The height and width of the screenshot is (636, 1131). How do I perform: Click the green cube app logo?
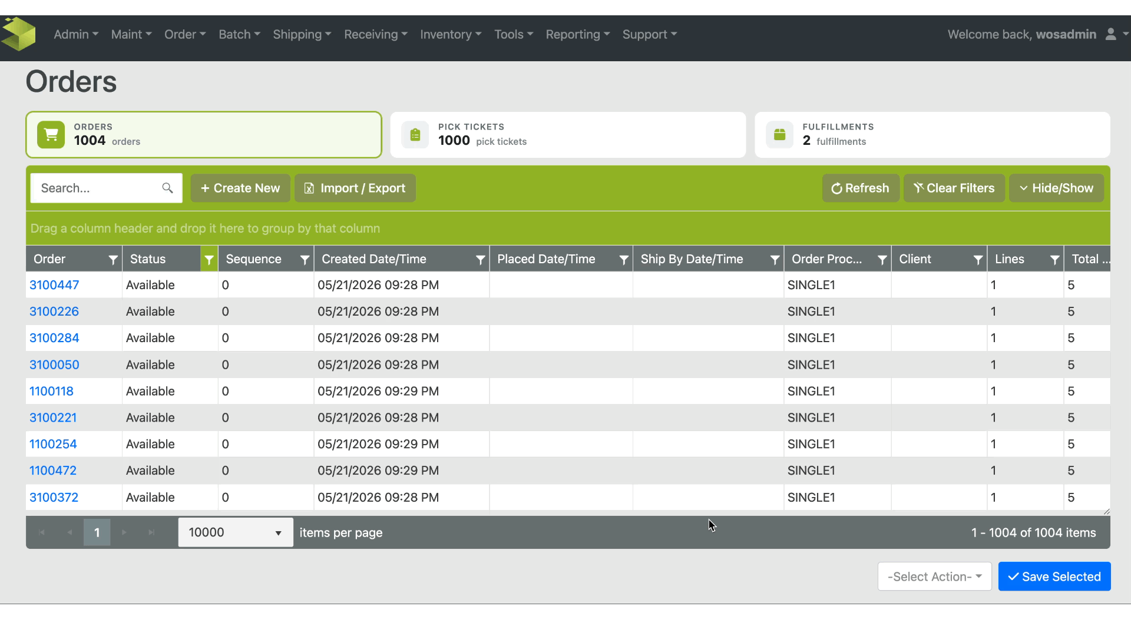pyautogui.click(x=19, y=34)
